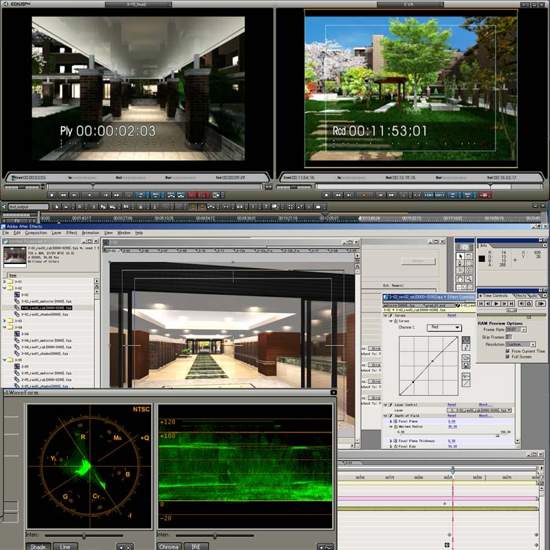Open the Channel dropdown showing Red
550x550 pixels.
click(444, 328)
